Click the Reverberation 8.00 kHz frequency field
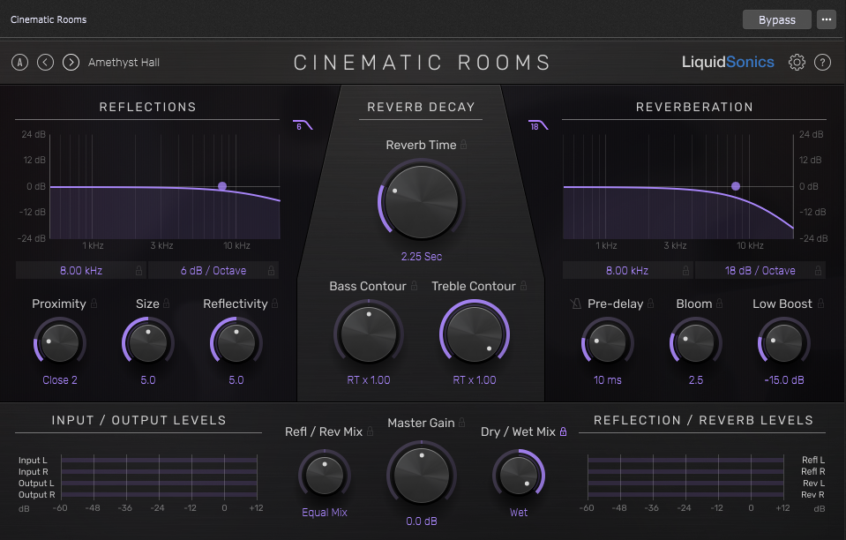 coord(627,271)
